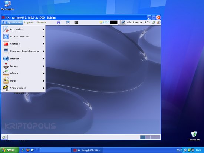
Task: Expand the Acceso universal submenu arrow
Action: point(44,37)
